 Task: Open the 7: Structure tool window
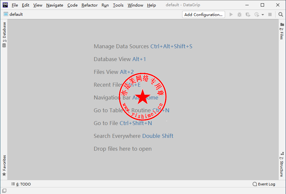click(282, 164)
